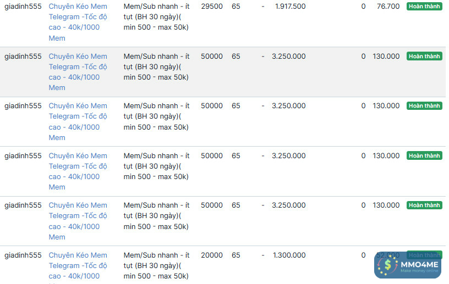This screenshot has width=449, height=284.
Task: Click Hoàn thành badge in 20000 quantity row
Action: [x=424, y=255]
